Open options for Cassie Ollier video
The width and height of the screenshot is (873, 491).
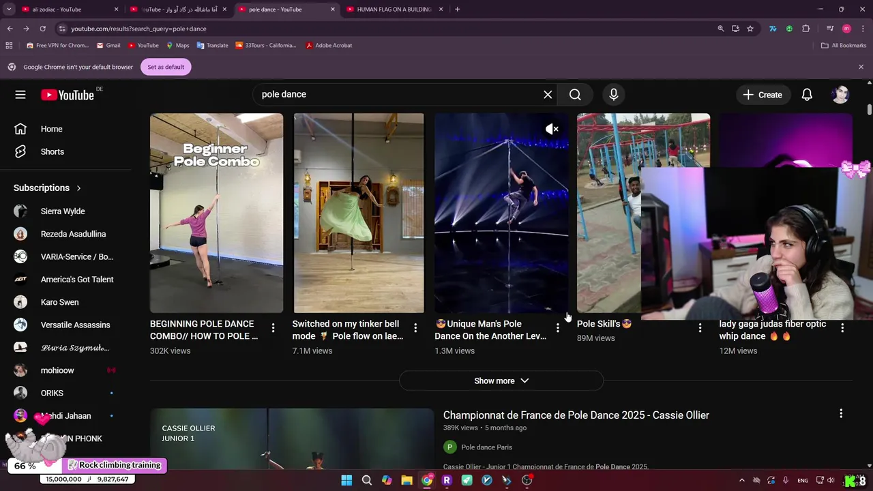[841, 413]
